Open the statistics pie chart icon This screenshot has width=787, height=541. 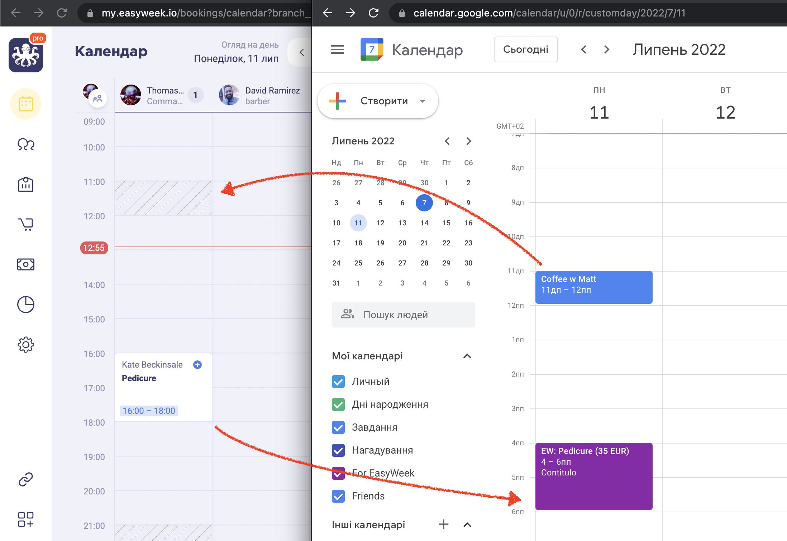(x=26, y=305)
